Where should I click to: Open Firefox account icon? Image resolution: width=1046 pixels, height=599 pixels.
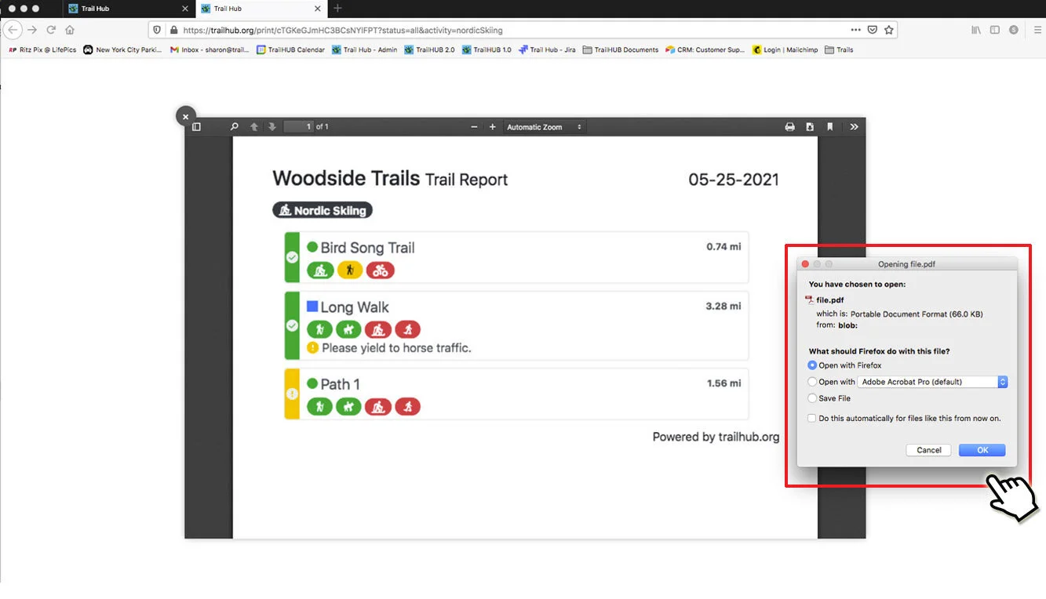point(1014,30)
